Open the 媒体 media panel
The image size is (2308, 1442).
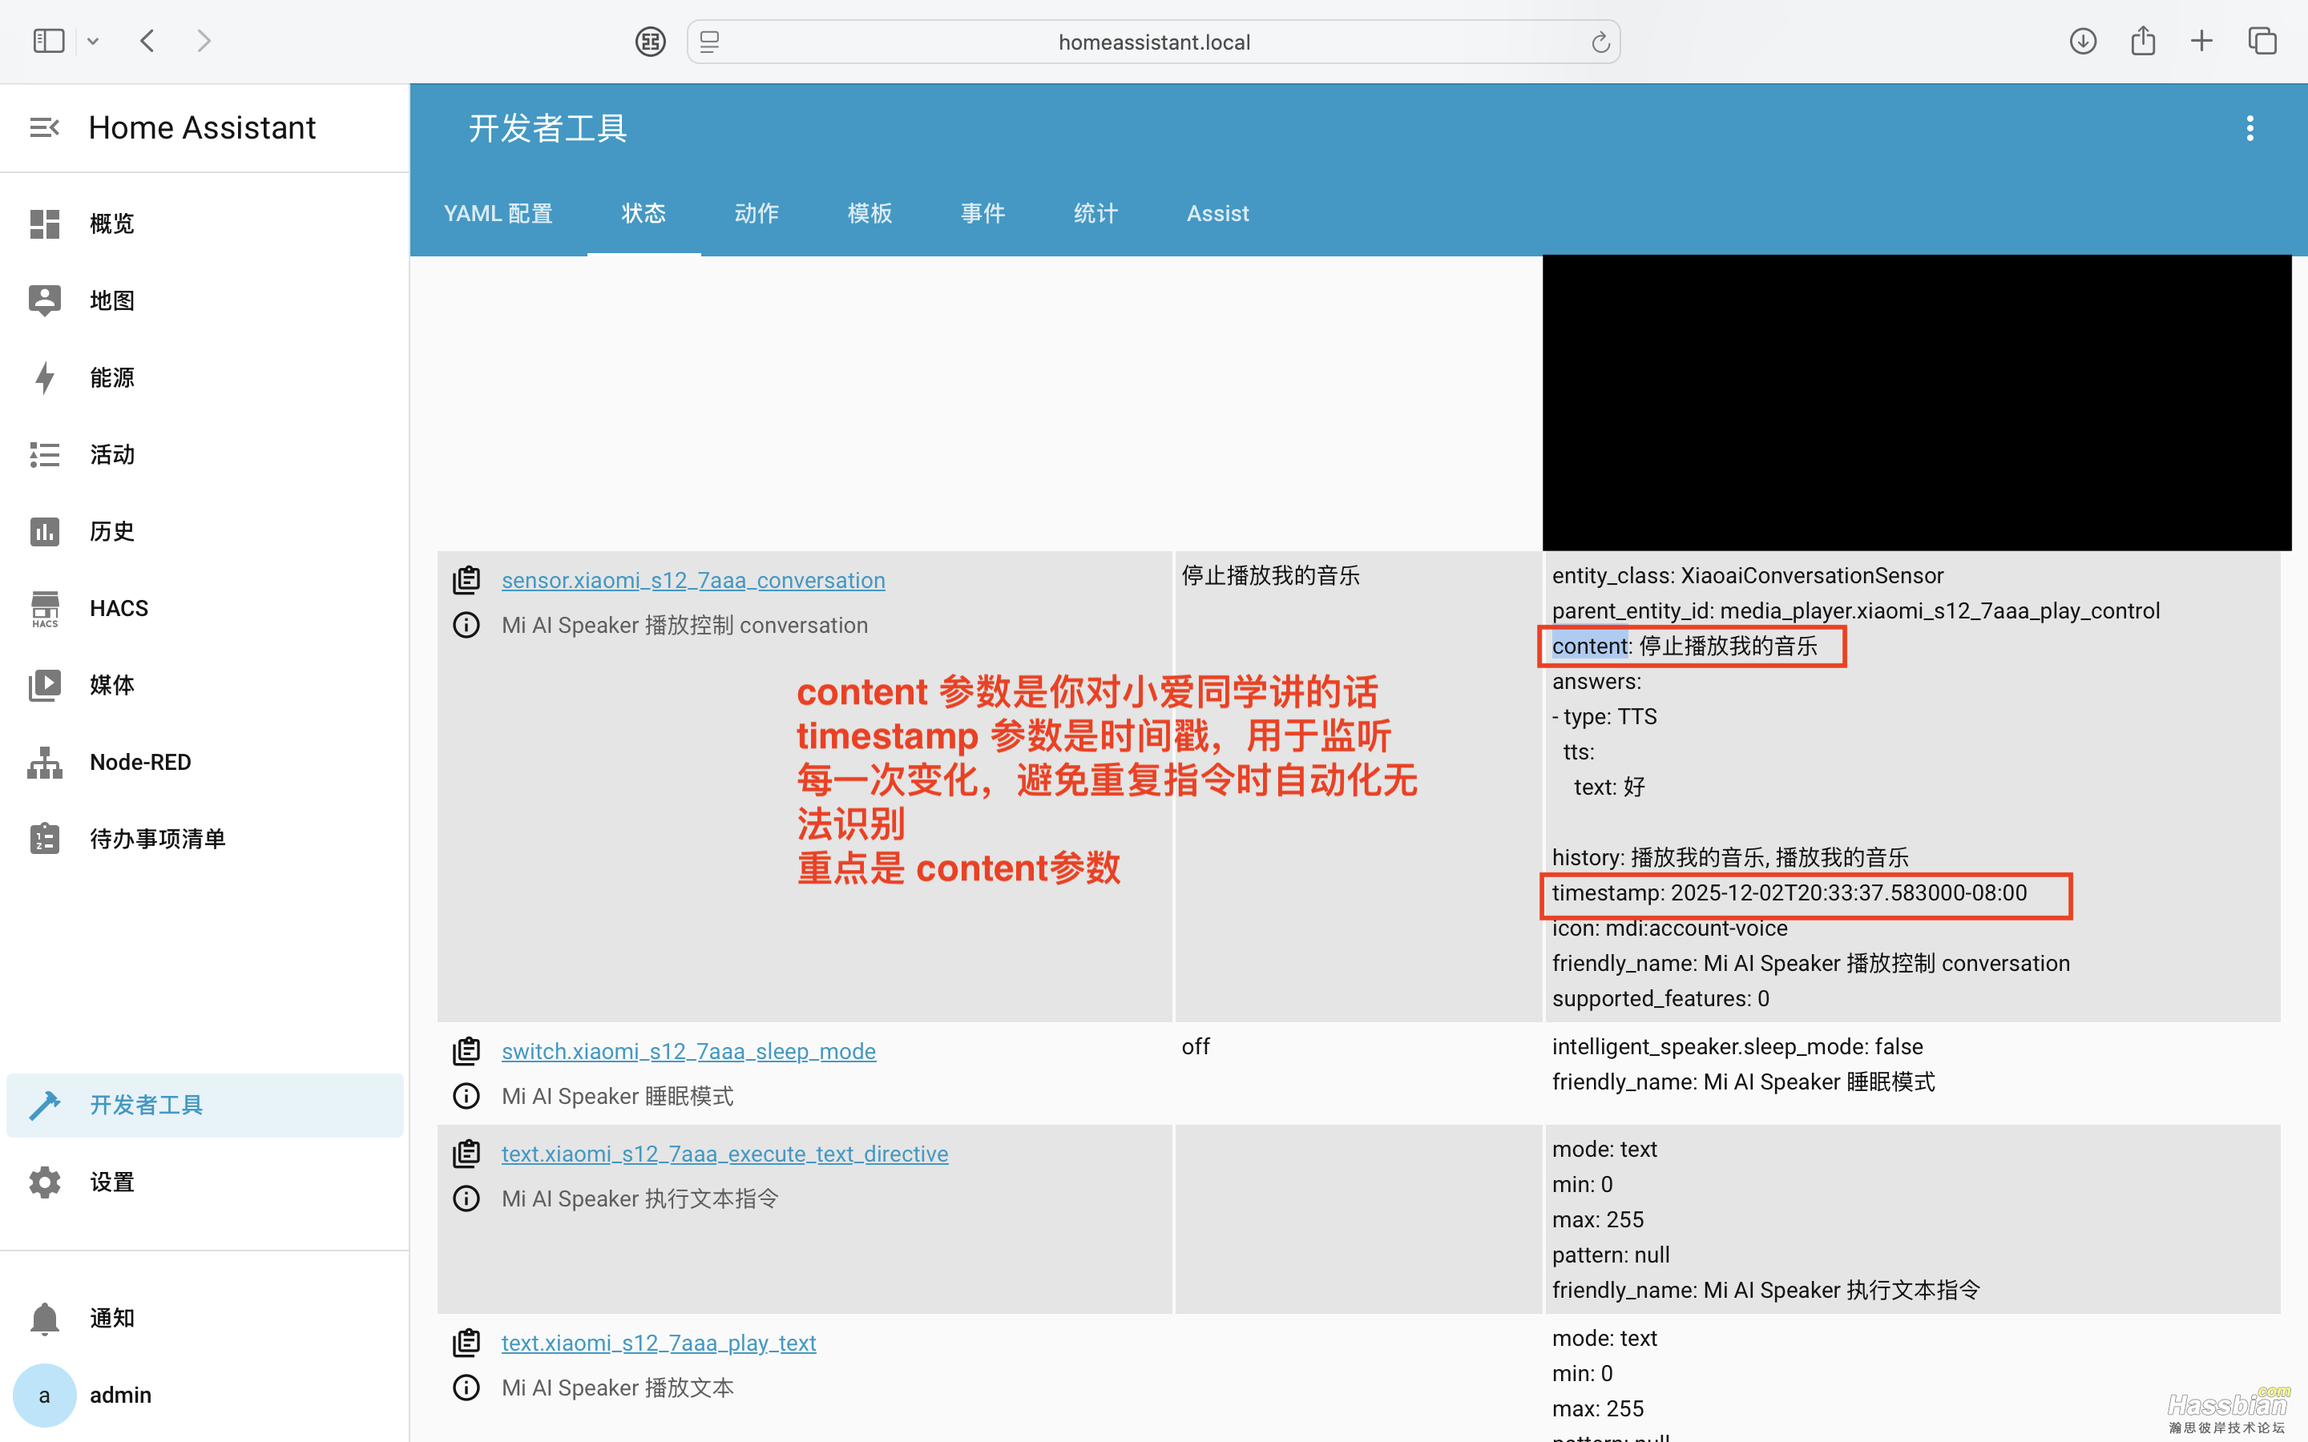[111, 685]
